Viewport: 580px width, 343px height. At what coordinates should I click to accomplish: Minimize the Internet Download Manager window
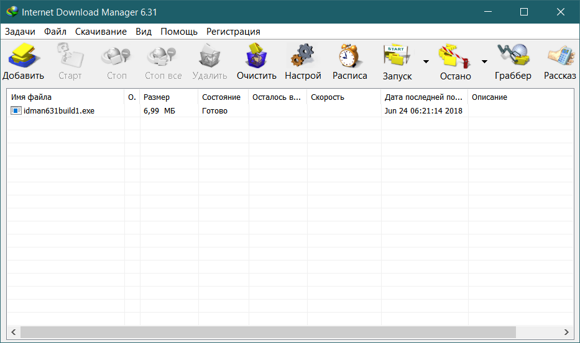(x=488, y=12)
